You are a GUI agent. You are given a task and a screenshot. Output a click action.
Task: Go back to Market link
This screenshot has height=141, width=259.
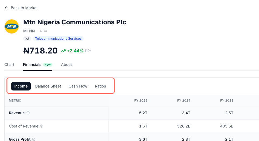point(24,8)
